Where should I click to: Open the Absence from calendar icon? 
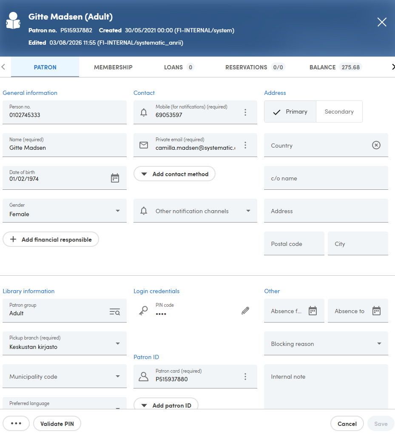[313, 311]
